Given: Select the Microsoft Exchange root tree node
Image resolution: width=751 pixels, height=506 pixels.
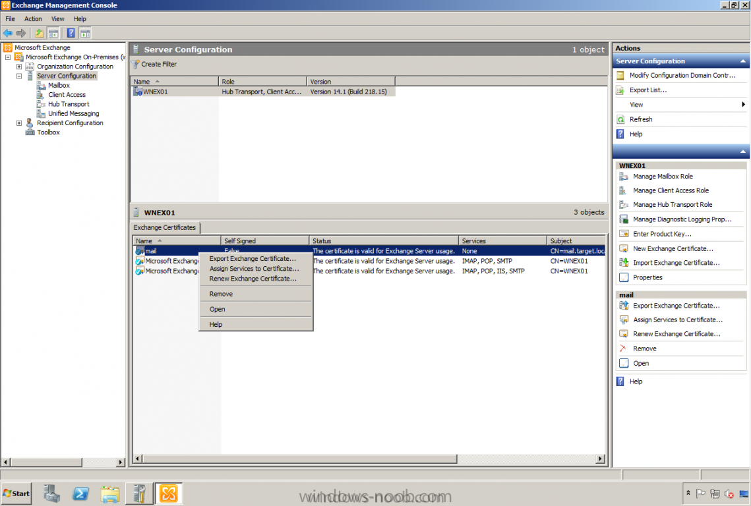Looking at the screenshot, I should click(42, 48).
